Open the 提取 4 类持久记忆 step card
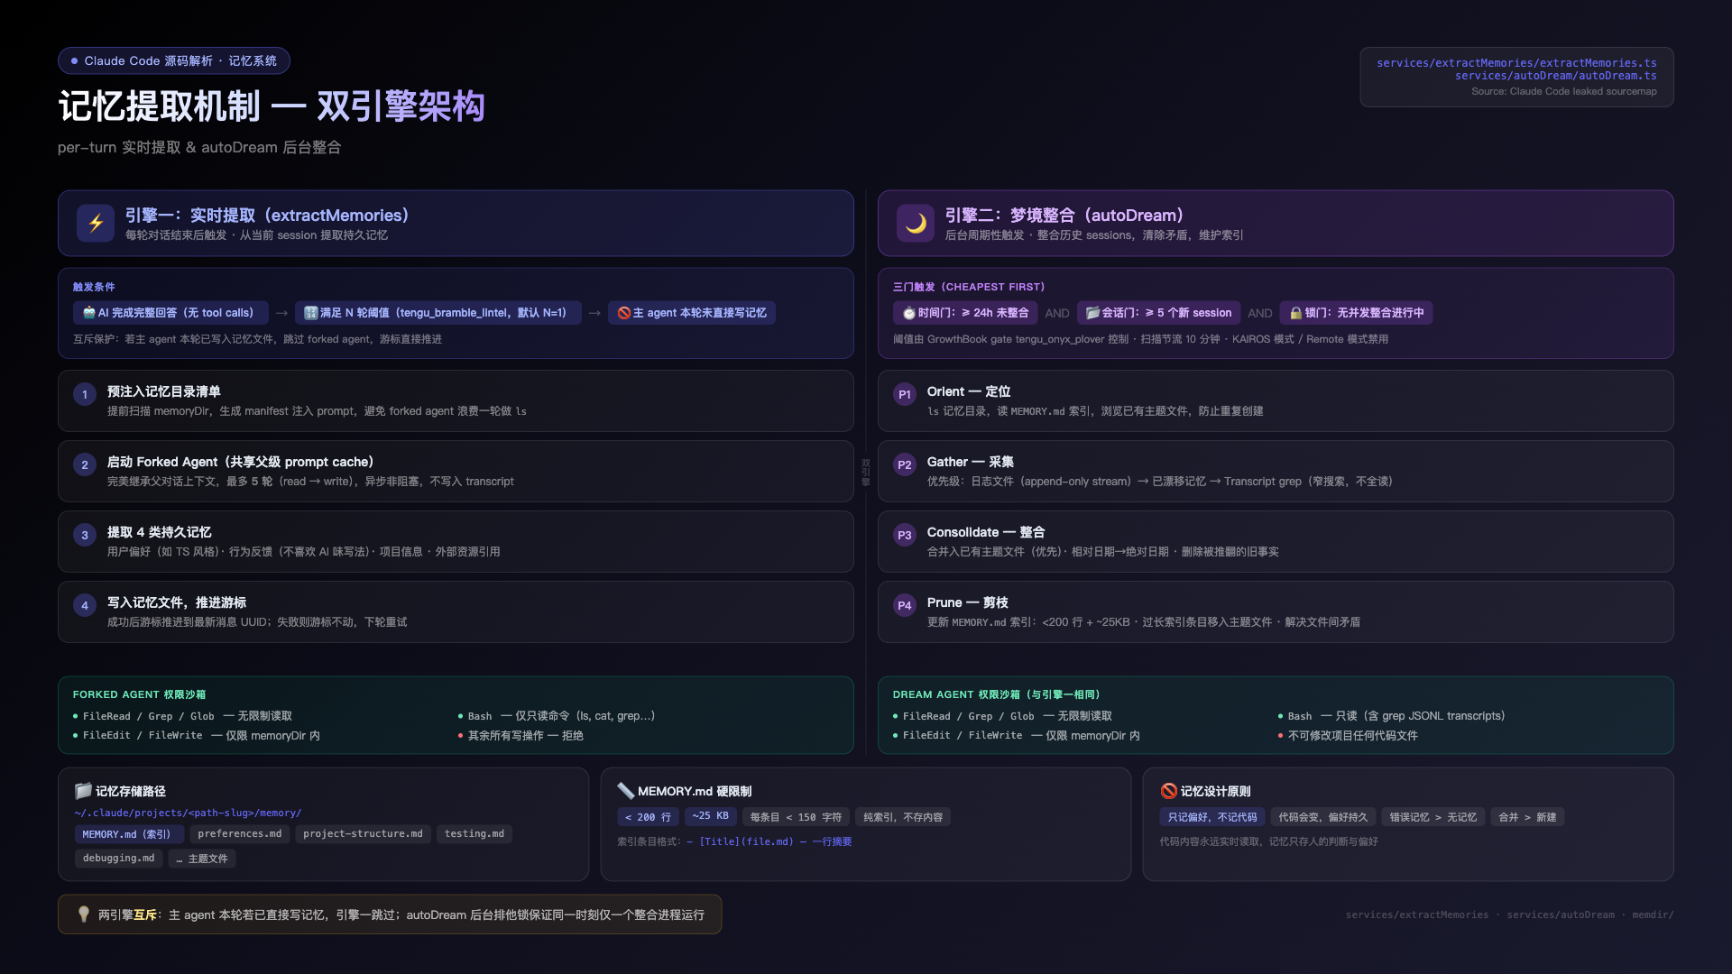This screenshot has width=1732, height=974. (456, 541)
